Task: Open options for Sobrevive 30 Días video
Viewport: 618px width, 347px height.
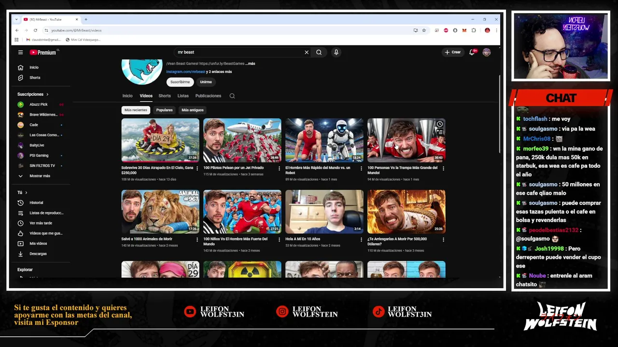Action: click(197, 168)
